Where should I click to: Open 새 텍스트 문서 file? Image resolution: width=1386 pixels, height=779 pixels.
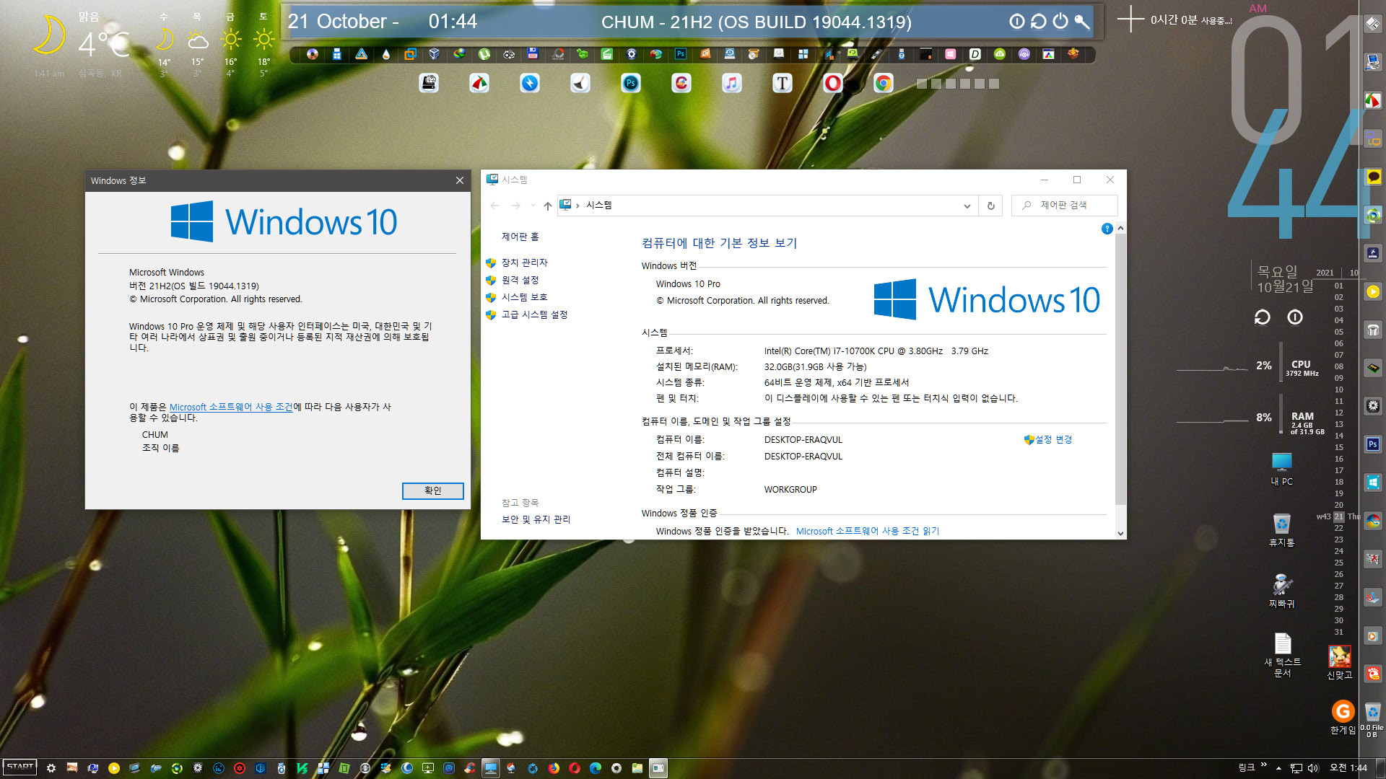1282,655
